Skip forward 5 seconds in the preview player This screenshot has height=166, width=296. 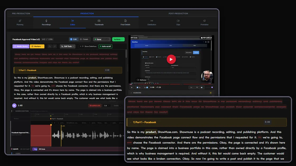pyautogui.click(x=146, y=87)
